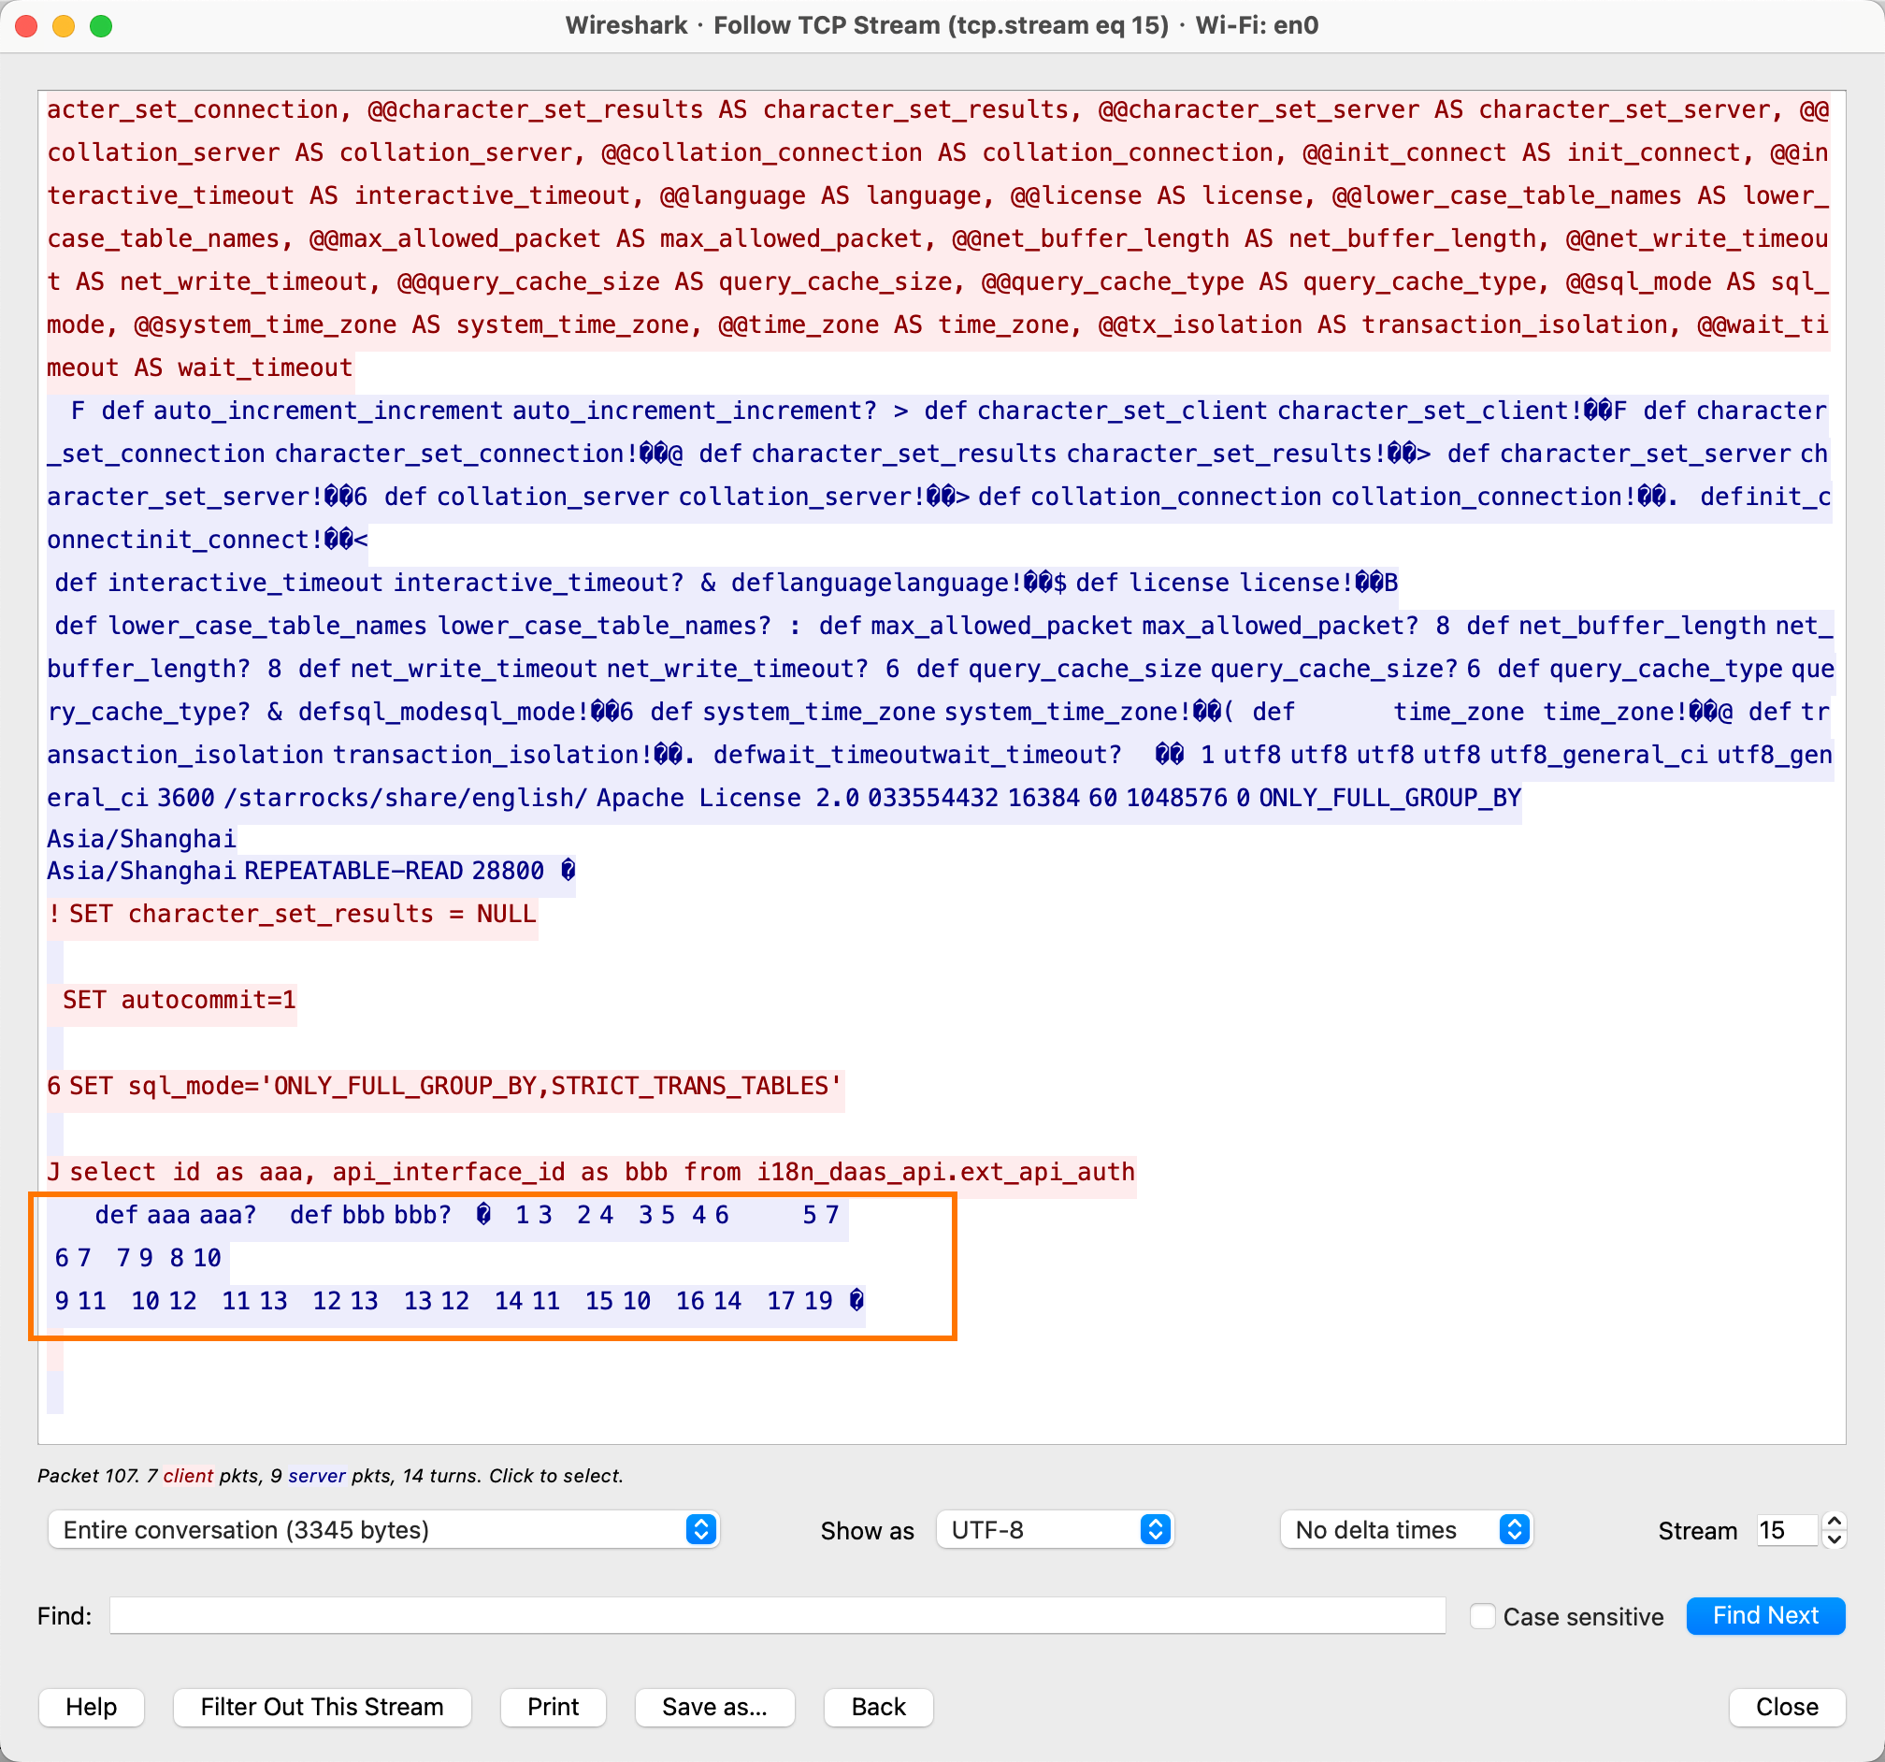This screenshot has width=1885, height=1762.
Task: Click the Back button
Action: [878, 1707]
